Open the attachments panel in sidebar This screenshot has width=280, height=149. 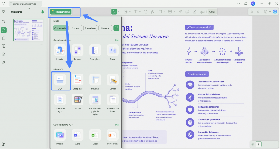pyautogui.click(x=4, y=62)
